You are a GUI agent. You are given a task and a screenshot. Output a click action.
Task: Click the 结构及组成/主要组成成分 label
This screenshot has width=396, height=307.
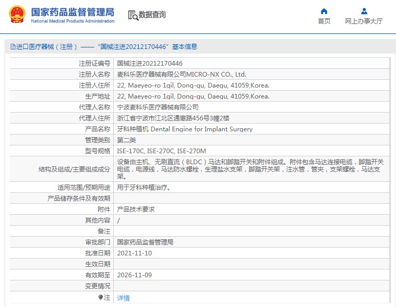(x=75, y=169)
